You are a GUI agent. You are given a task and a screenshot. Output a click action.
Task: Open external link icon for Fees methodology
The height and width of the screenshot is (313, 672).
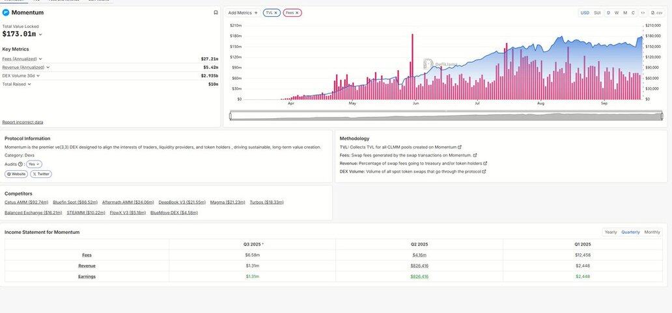(475, 155)
